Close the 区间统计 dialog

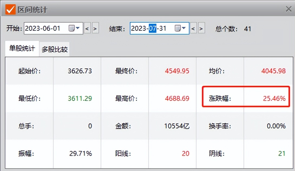pos(288,9)
